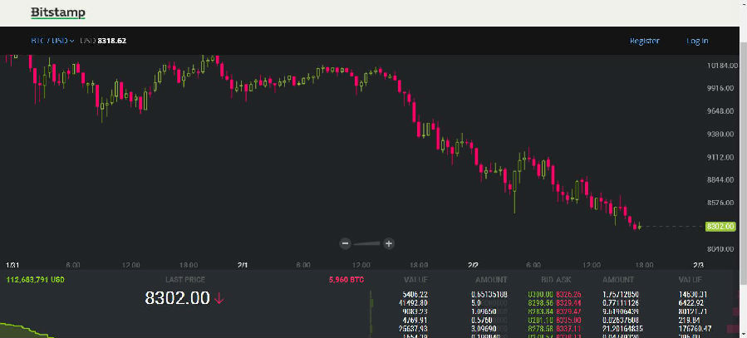Click the red down arrow beside last price

point(219,299)
